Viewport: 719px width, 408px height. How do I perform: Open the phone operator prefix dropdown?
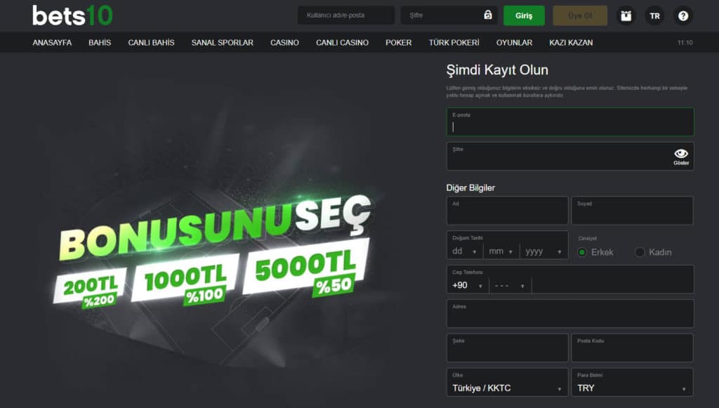[x=510, y=286]
